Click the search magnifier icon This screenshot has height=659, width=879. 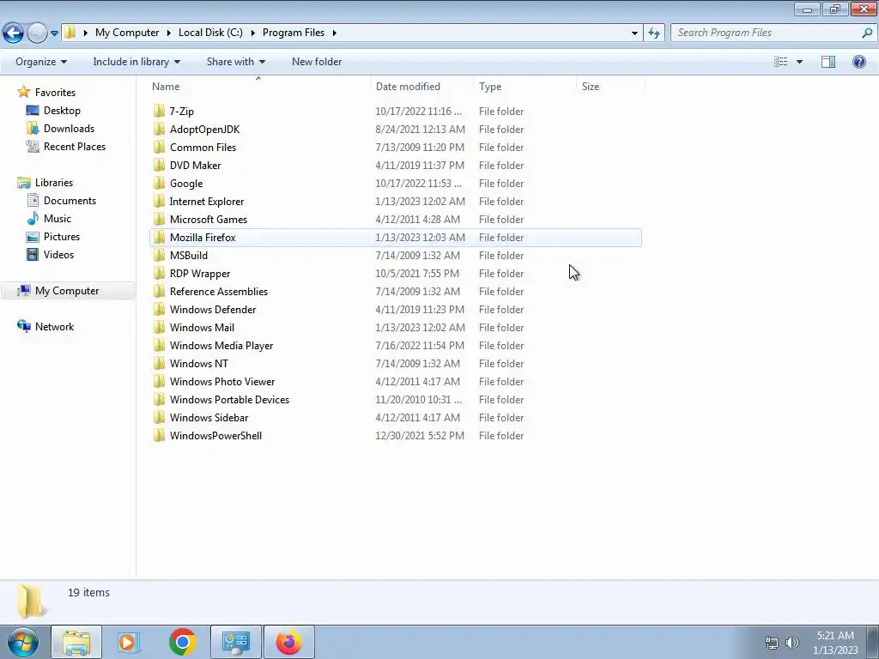click(867, 33)
